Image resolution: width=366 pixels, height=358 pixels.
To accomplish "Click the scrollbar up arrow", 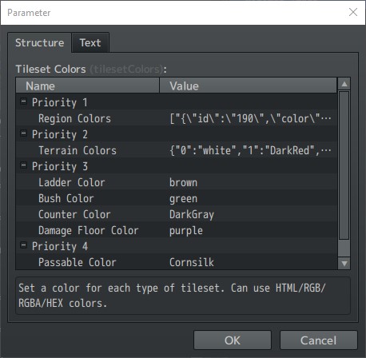I will pyautogui.click(x=344, y=84).
